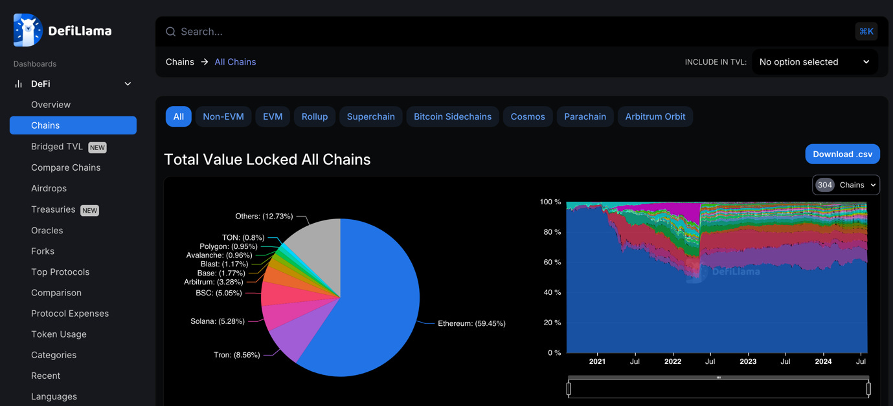Select the Rollup filter tab
The height and width of the screenshot is (406, 893).
[315, 116]
